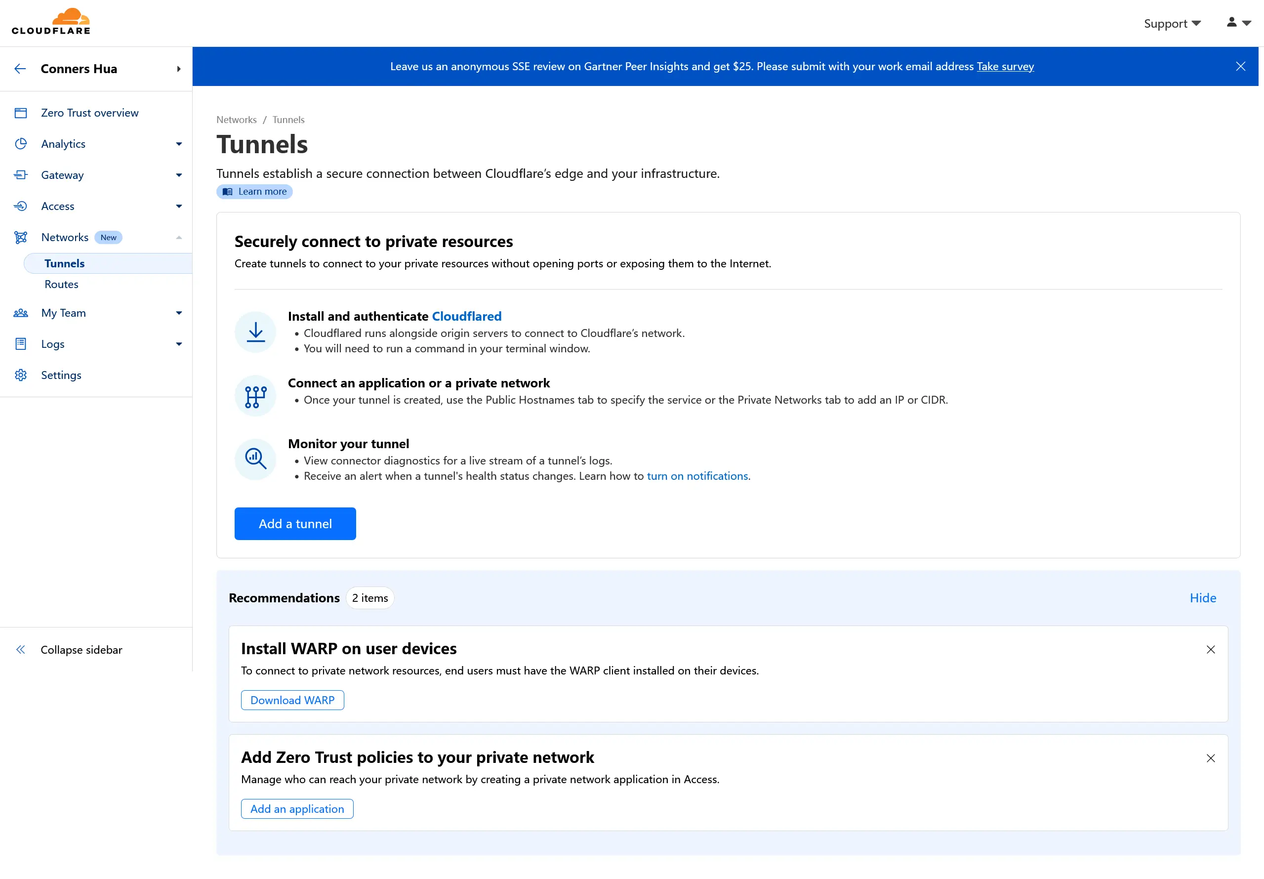Click the Learn more badge
This screenshot has width=1264, height=879.
click(254, 192)
